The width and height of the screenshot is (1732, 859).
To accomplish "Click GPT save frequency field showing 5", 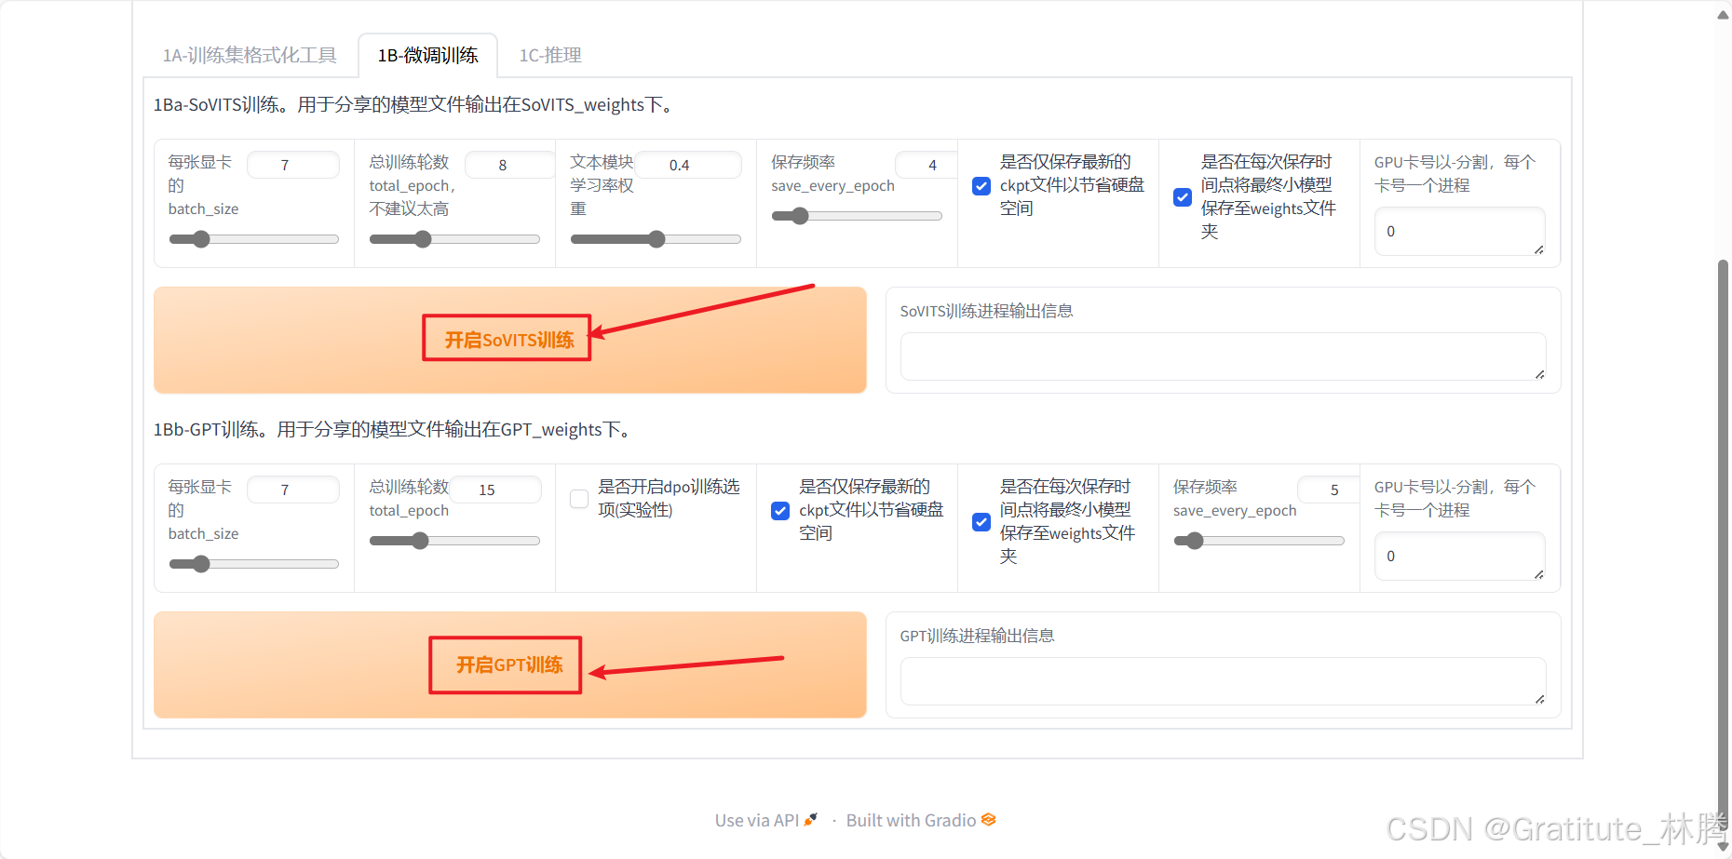I will tap(1329, 490).
